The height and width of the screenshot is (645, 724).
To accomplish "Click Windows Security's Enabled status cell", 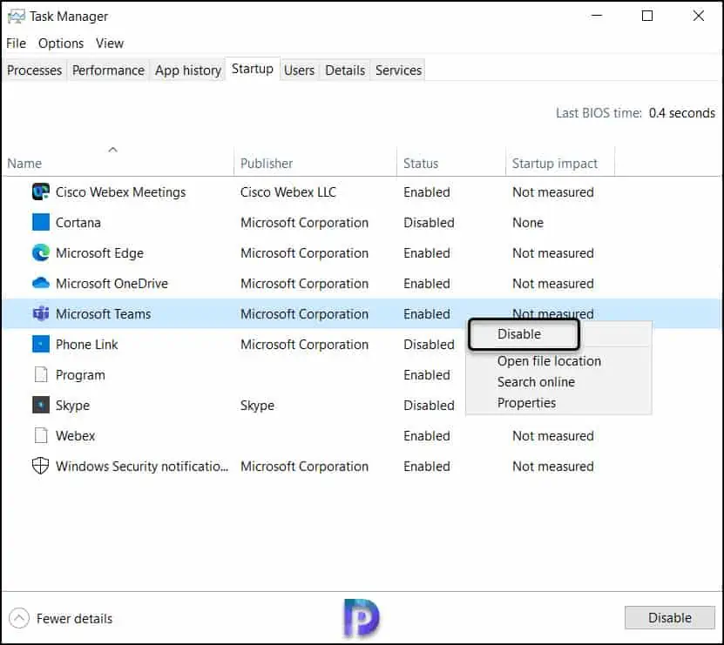I will point(427,466).
